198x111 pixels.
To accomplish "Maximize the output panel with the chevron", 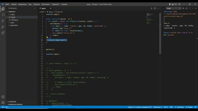I will click(193, 8).
